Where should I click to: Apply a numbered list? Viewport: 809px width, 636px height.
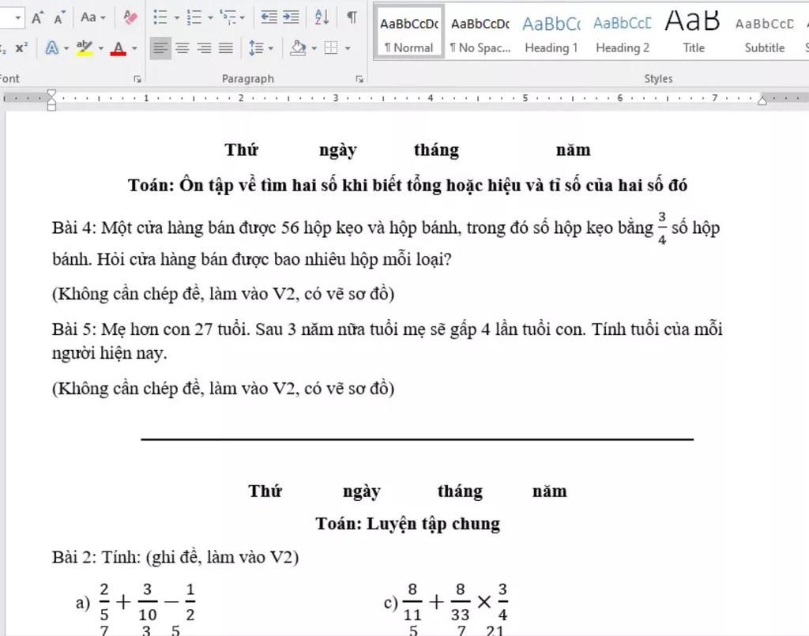tap(194, 17)
